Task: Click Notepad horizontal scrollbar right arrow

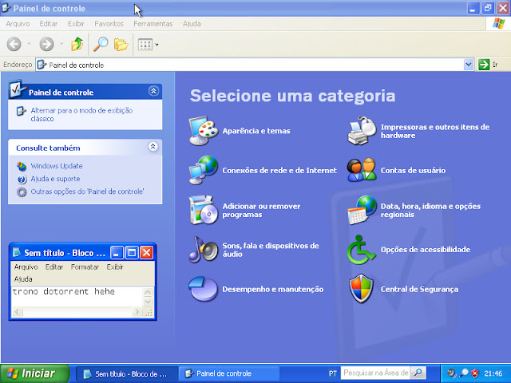Action: tap(137, 312)
